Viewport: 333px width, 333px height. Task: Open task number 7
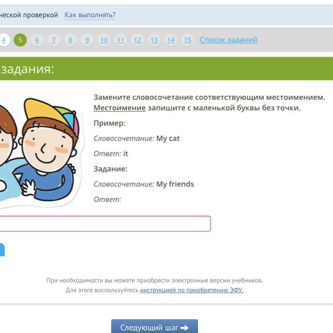coord(54,40)
